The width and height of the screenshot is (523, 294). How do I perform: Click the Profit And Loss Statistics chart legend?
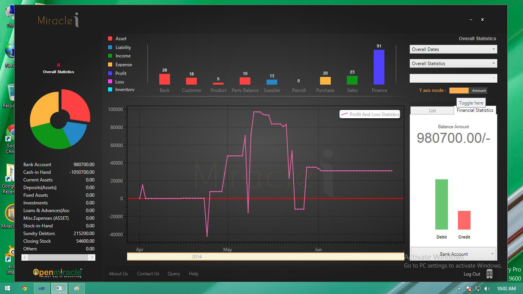370,114
